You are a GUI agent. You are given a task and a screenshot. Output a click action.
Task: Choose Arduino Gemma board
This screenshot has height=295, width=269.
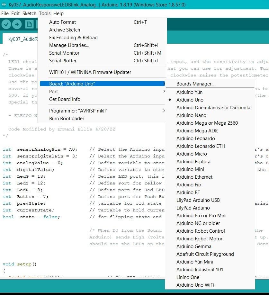tap(210, 246)
